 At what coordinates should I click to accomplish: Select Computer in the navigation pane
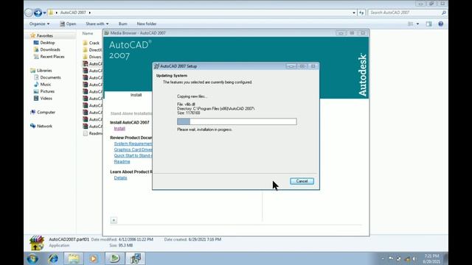pos(46,112)
